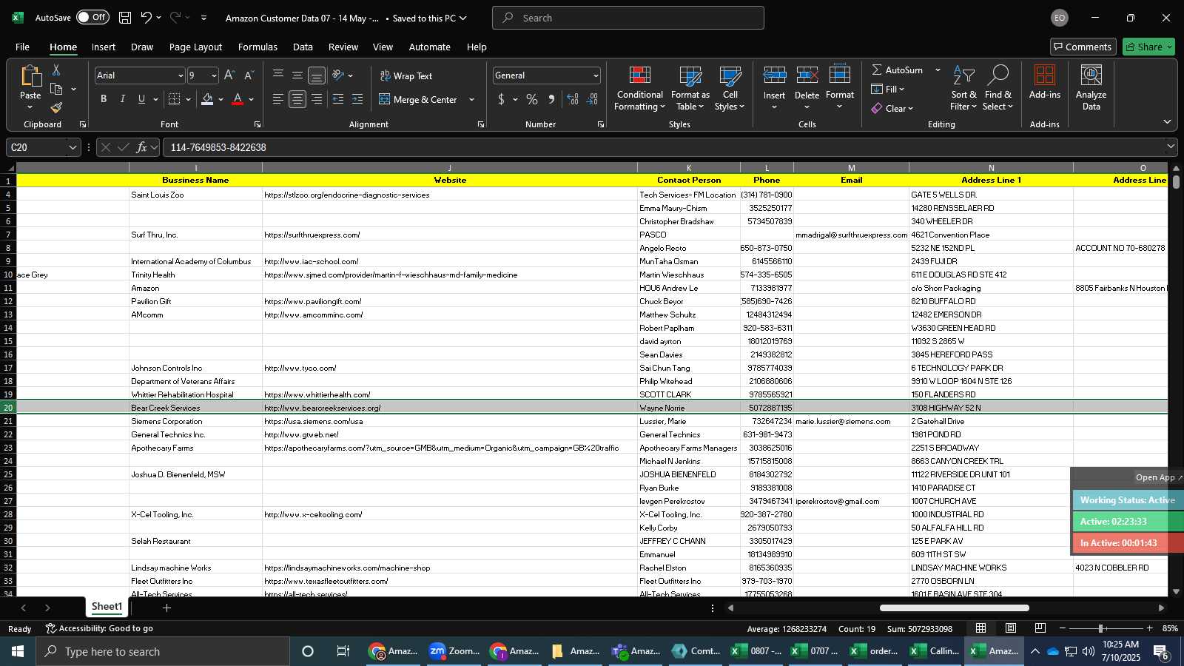
Task: Open the Insert ribbon tab
Action: coord(104,47)
